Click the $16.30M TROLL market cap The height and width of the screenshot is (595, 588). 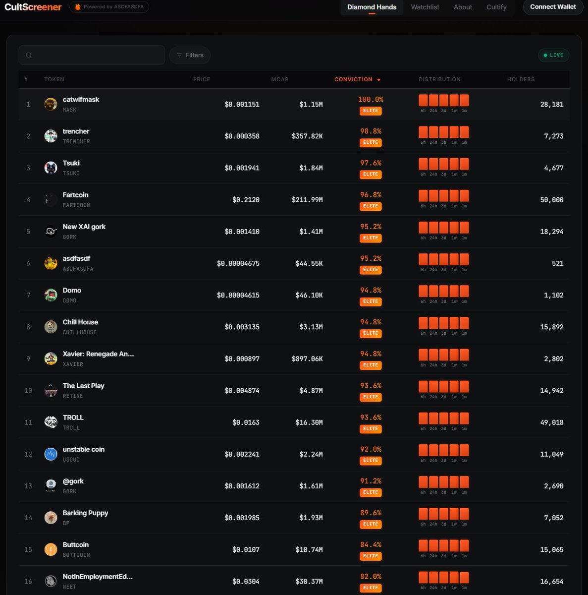pos(309,422)
